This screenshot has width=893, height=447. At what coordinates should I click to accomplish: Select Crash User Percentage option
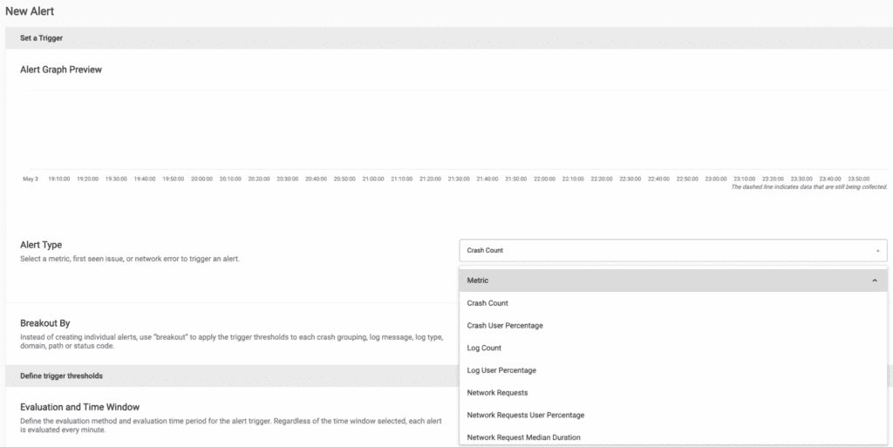coord(672,325)
